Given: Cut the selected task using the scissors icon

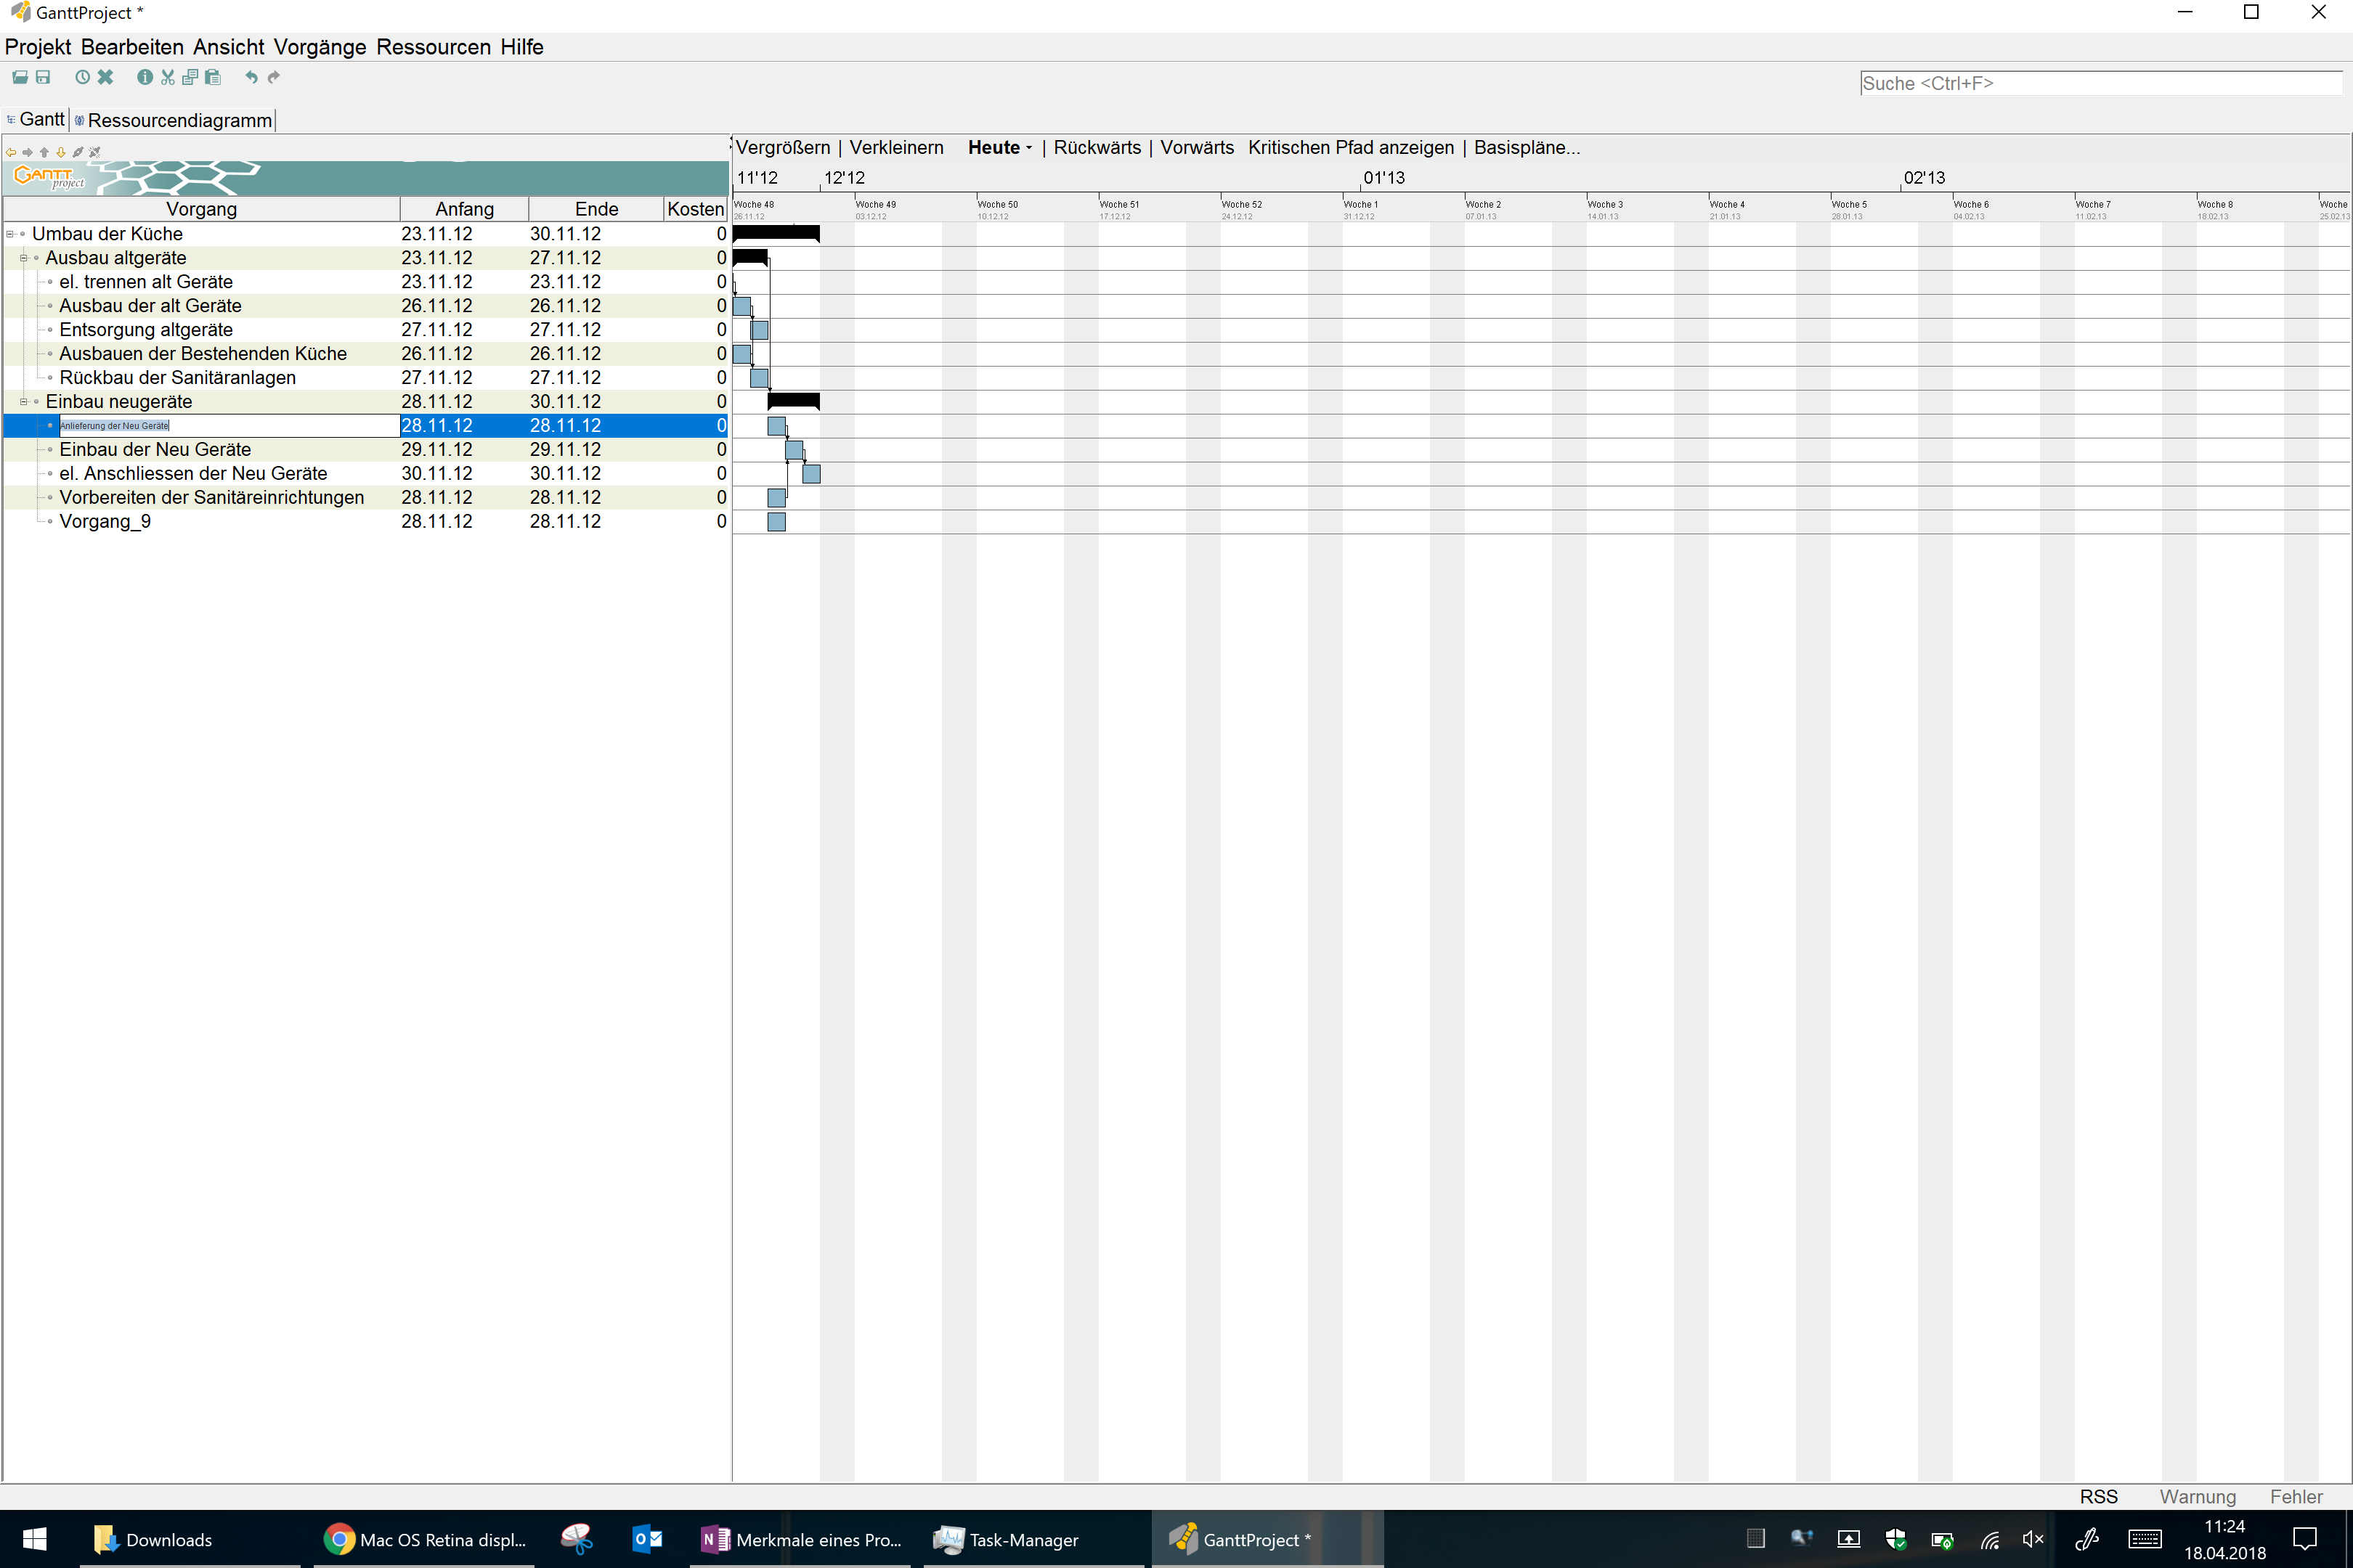Looking at the screenshot, I should (167, 77).
